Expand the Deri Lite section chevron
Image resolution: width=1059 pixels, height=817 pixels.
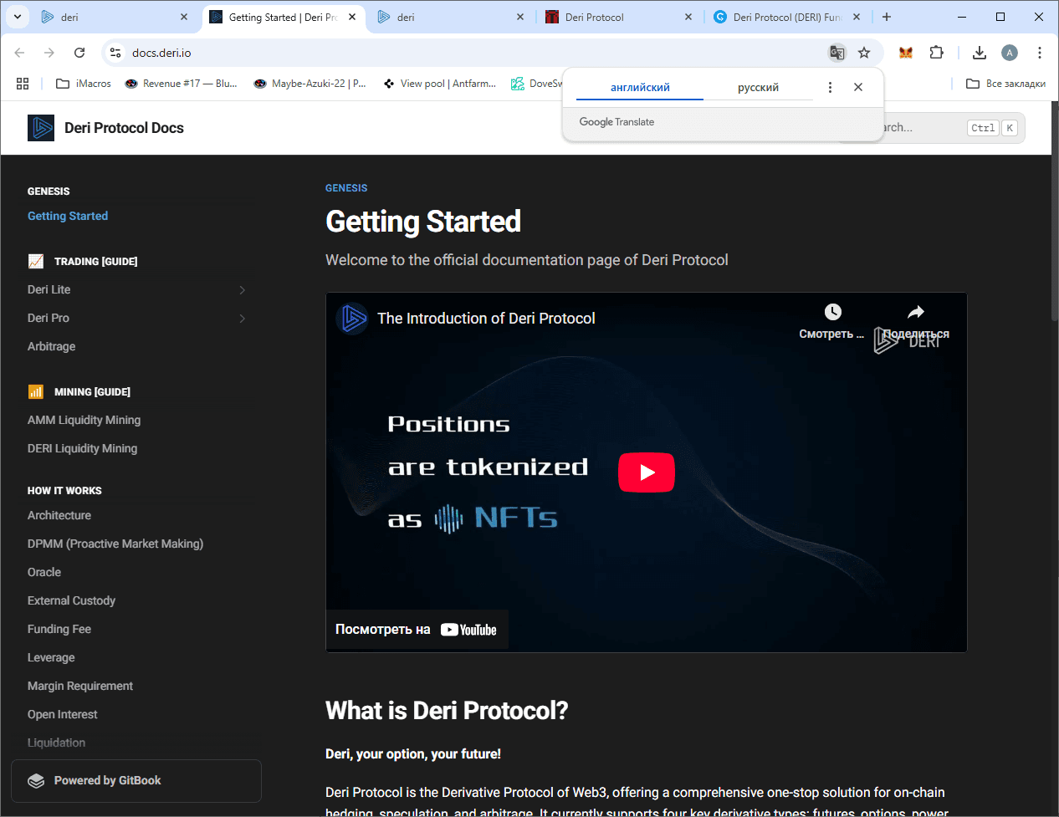242,290
